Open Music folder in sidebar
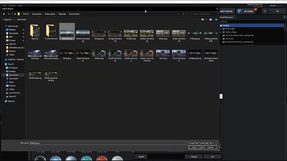Screen dimensions: 287x161 pos(10,82)
